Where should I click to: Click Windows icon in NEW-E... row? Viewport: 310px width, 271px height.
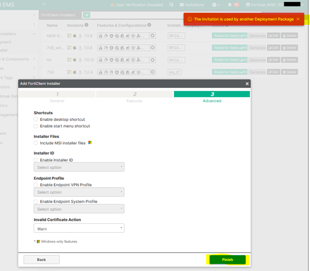coord(69,36)
